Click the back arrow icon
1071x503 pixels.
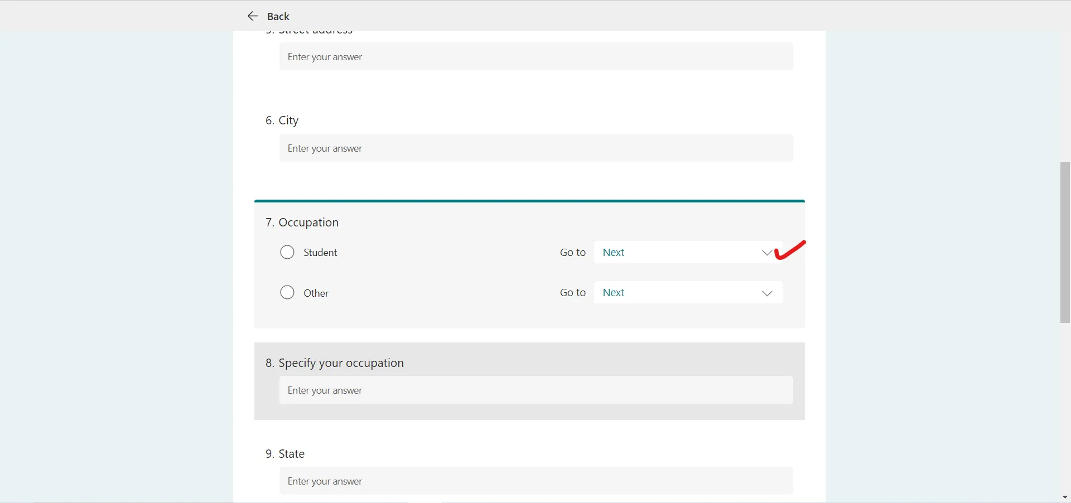[253, 16]
